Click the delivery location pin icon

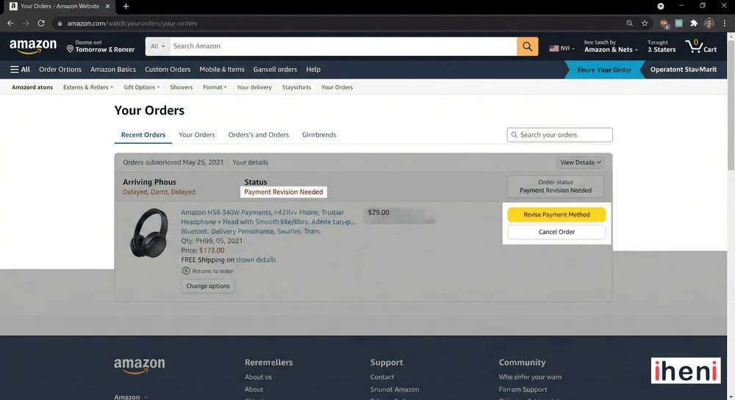pos(71,49)
